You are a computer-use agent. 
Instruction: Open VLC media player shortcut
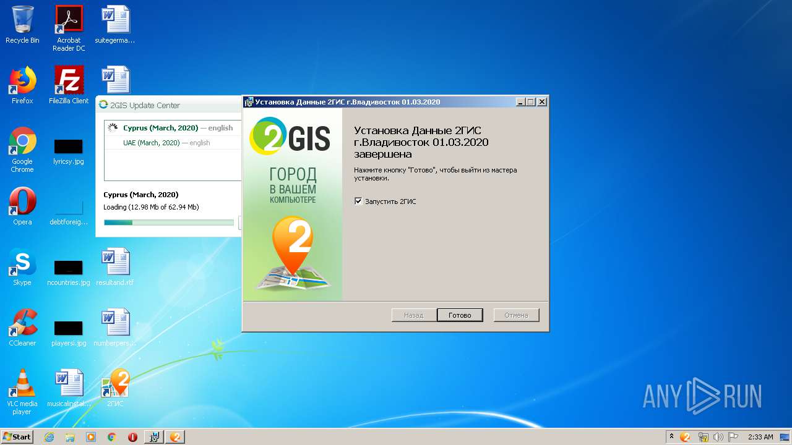[22, 391]
